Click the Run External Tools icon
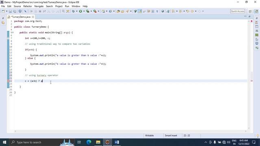Viewport: 260px width, 146px height. point(95,11)
